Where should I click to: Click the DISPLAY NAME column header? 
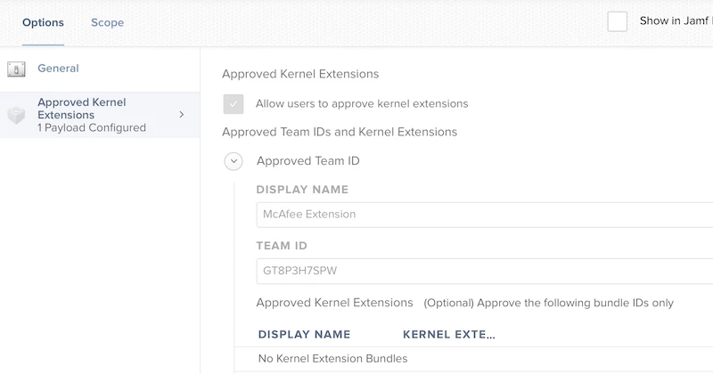[x=304, y=335]
